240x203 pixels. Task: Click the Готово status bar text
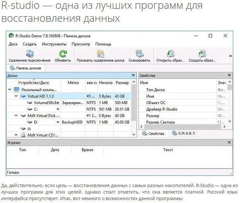pos(13,172)
